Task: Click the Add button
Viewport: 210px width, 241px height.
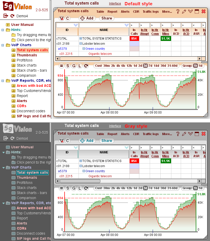Action: (x=87, y=18)
